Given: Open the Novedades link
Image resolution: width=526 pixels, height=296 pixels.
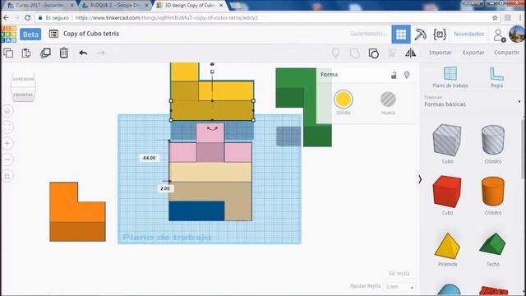Looking at the screenshot, I should click(468, 34).
